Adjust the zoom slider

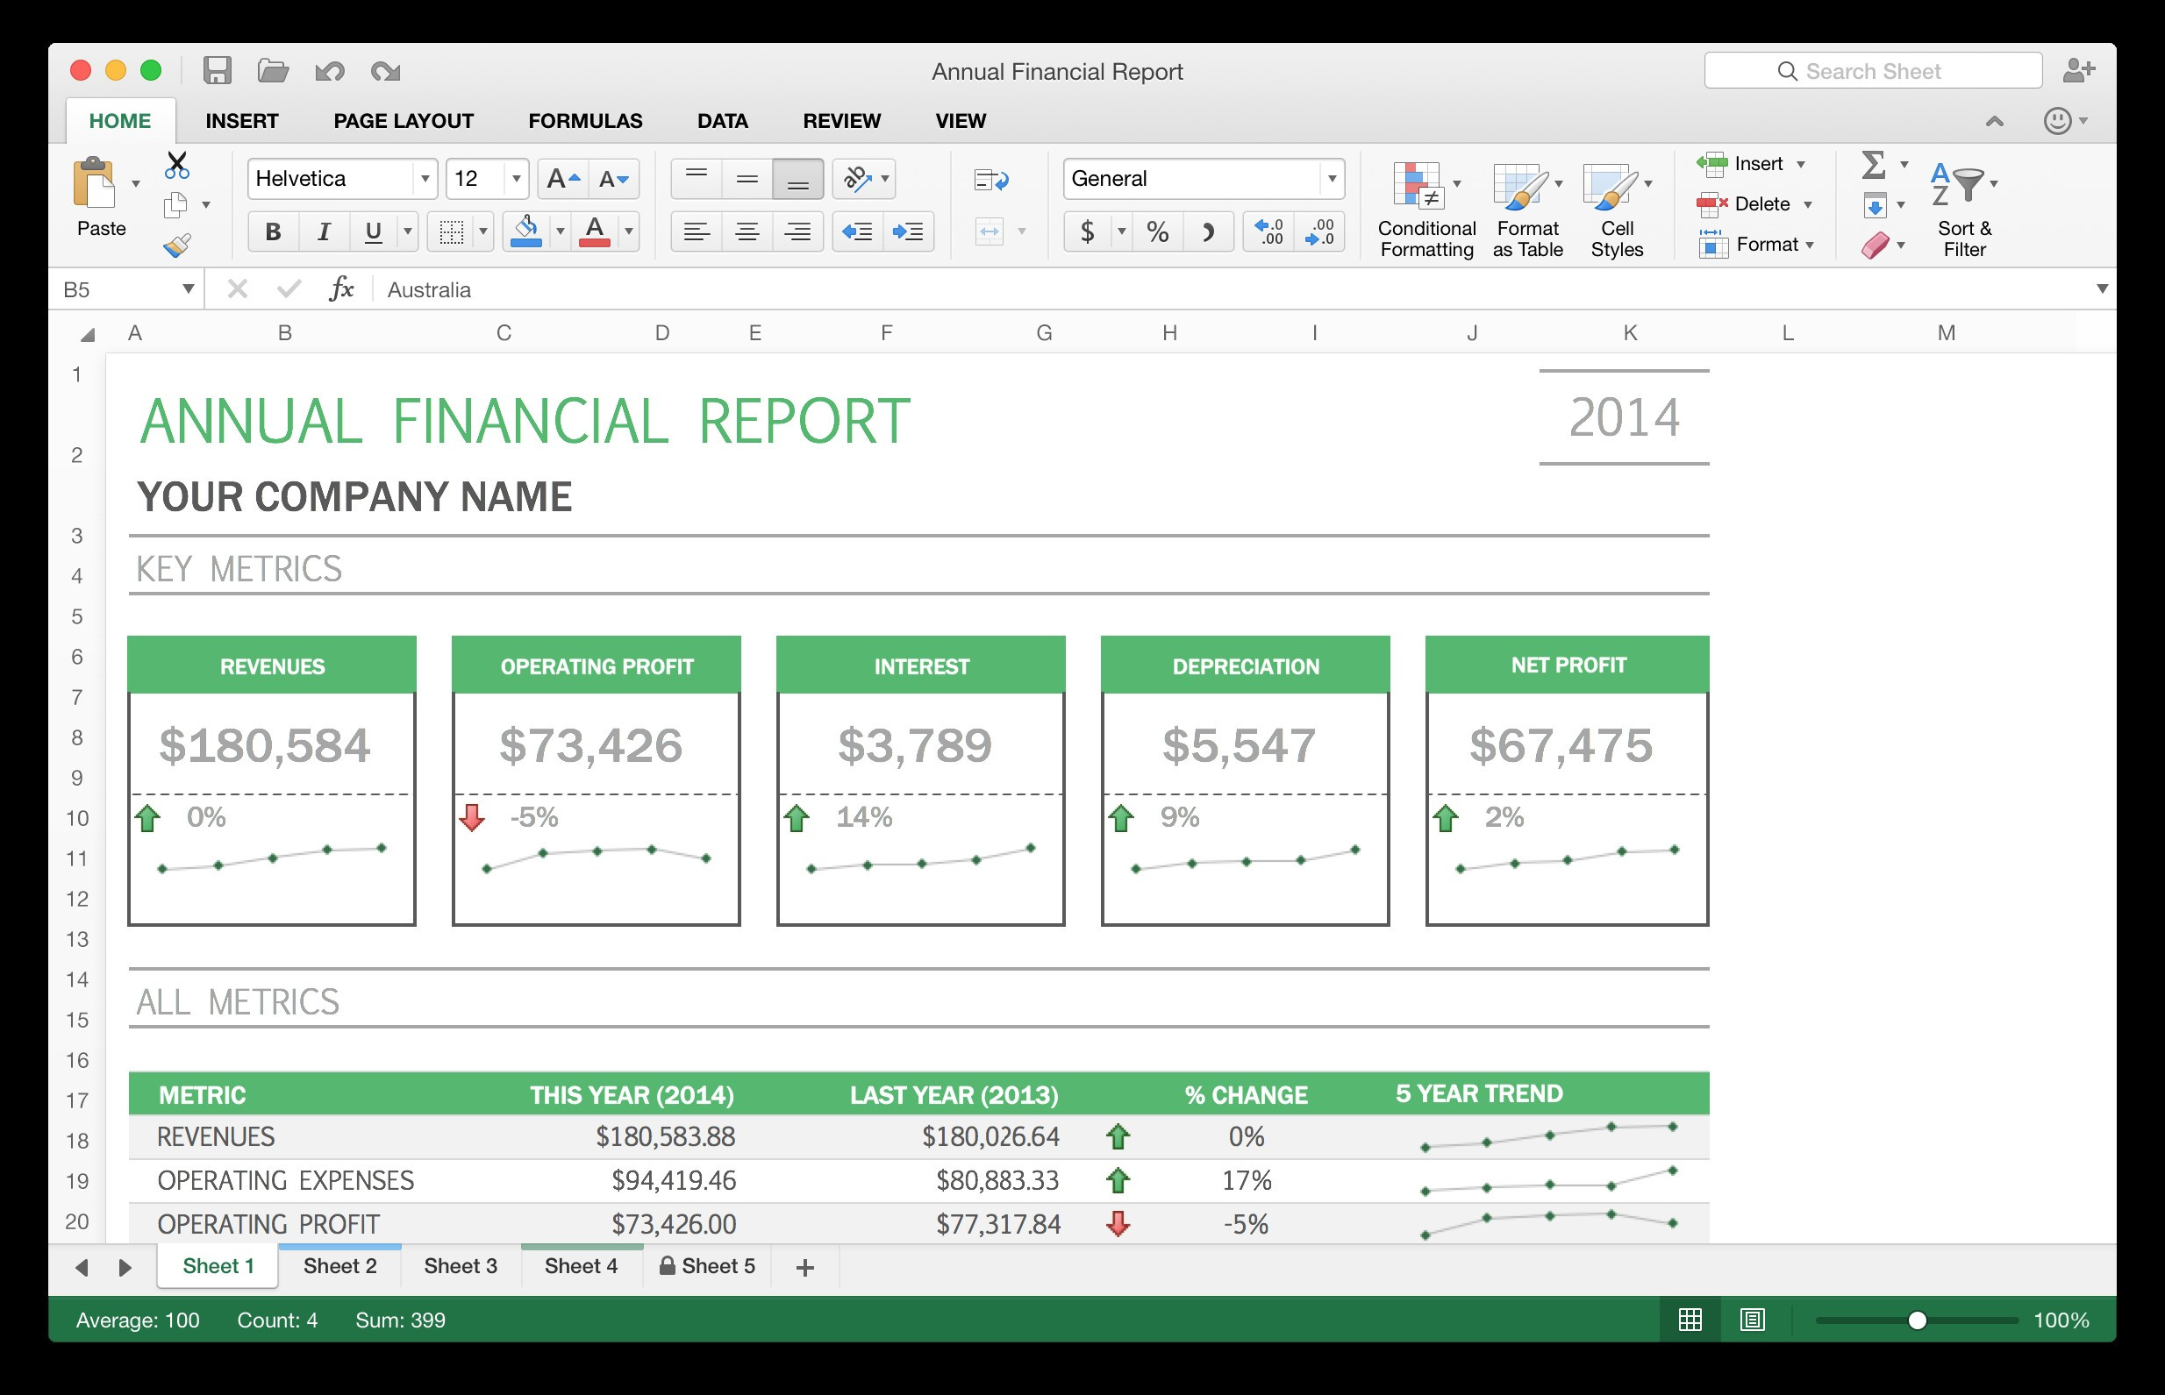click(1918, 1320)
